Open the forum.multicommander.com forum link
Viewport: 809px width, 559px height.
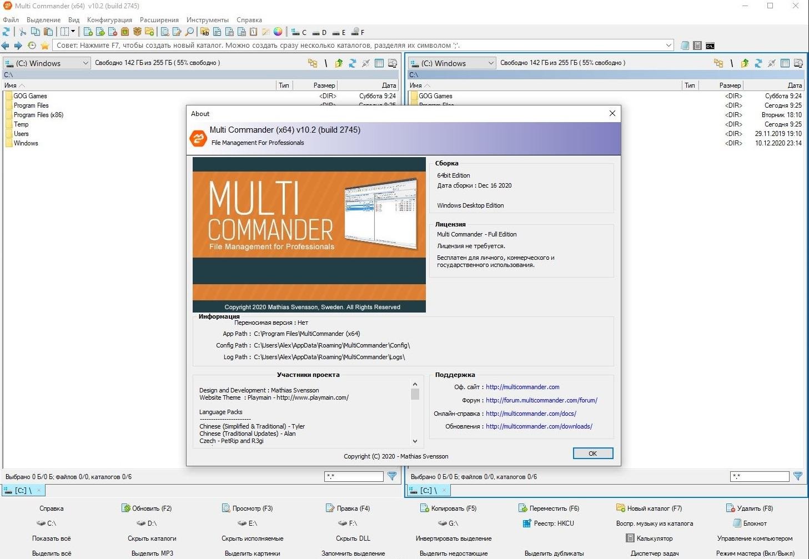coord(541,400)
